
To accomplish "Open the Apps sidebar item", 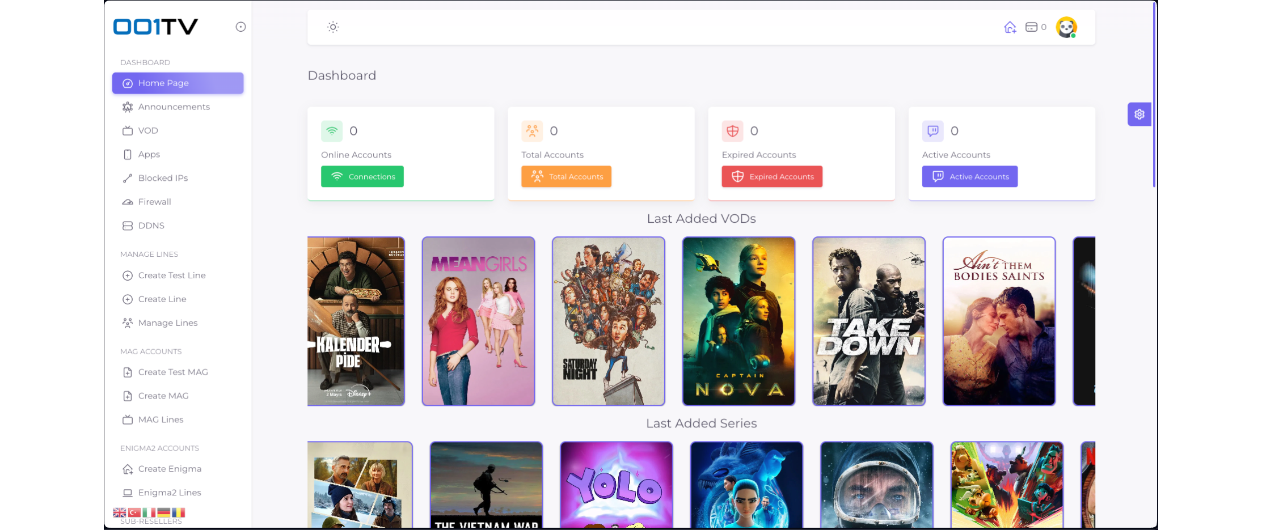I will pyautogui.click(x=178, y=155).
